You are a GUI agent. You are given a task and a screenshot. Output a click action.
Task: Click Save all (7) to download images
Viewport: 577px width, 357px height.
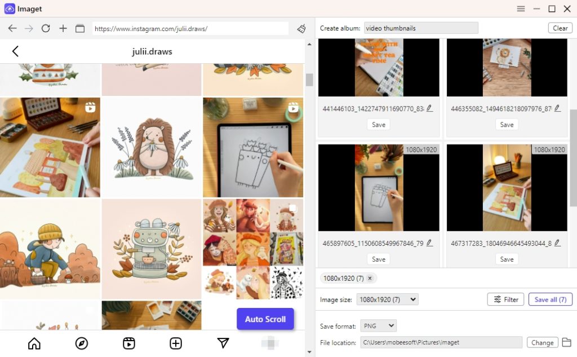tap(551, 299)
